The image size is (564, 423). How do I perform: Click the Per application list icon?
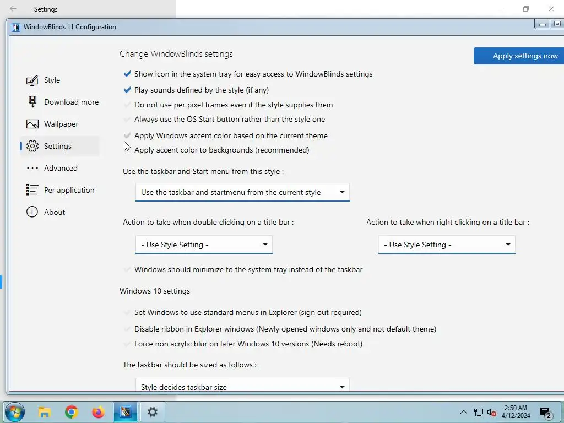coord(32,190)
